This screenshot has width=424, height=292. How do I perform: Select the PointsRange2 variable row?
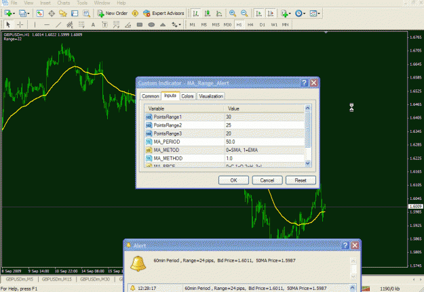coord(225,125)
